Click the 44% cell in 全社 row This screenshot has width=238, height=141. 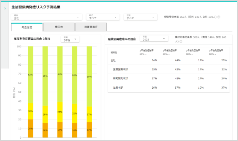coord(178,60)
